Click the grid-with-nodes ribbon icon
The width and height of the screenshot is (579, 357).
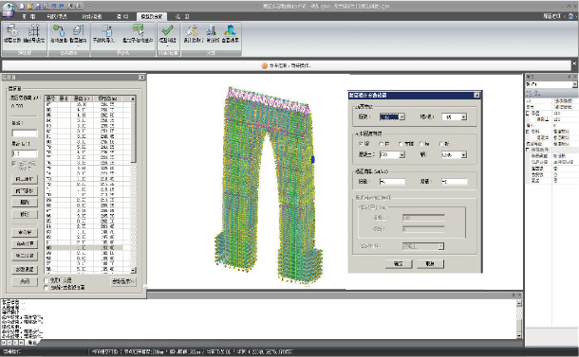(x=34, y=30)
